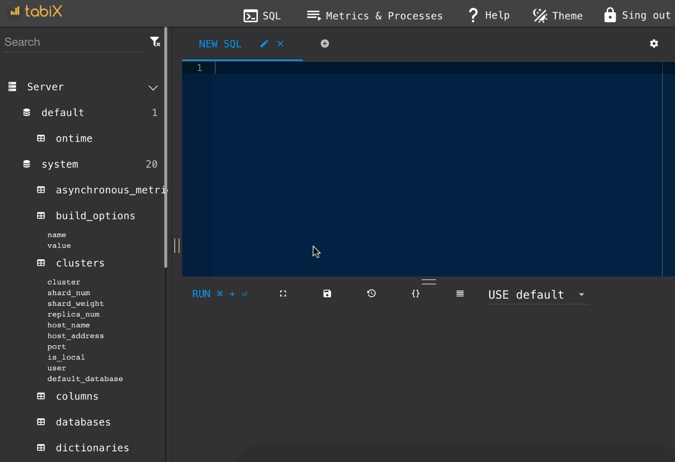Click the sidebar scrollbar
Viewport: 675px width, 462px height.
[166, 148]
